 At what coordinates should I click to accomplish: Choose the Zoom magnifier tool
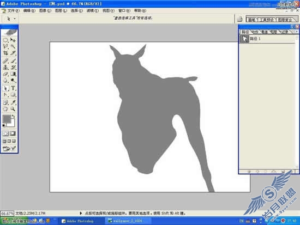coord(13,109)
